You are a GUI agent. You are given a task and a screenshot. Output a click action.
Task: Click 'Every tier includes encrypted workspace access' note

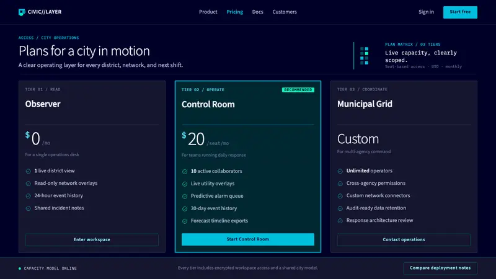247,268
